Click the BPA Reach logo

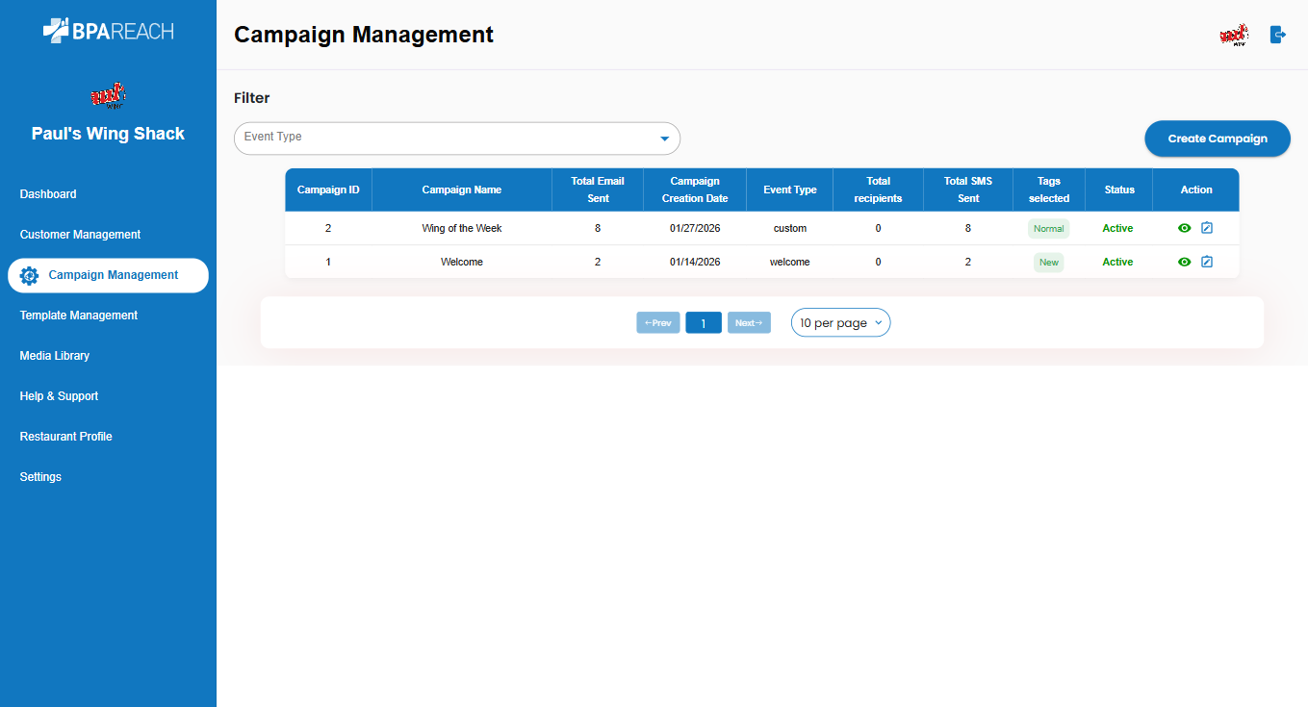108,31
